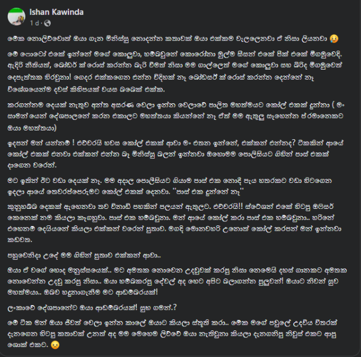Click the paragraph beginning කුනුහබ්බ දෙකක් ඇහෙනවා
Screen dimensions: 361x357
pyautogui.click(x=174, y=223)
